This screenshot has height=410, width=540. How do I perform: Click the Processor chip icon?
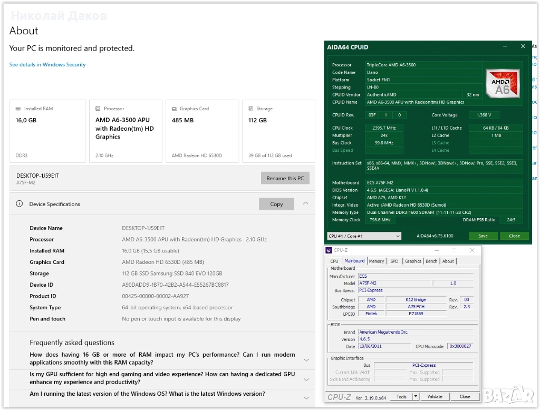[x=98, y=109]
